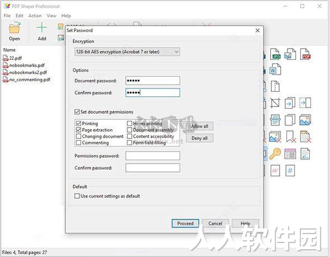Open the Help menu in menu bar

click(66, 16)
